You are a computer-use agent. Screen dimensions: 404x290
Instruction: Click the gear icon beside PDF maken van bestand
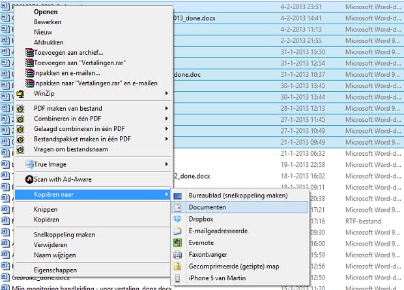[x=20, y=109]
